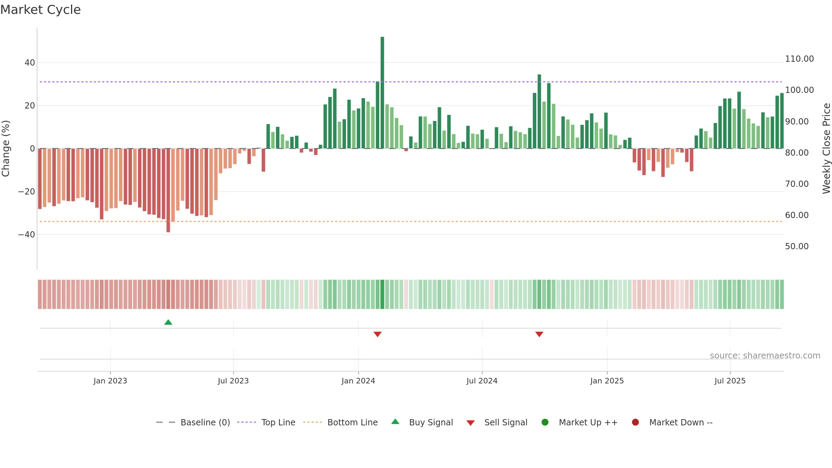The image size is (832, 468).
Task: Click the Jul 2024 axis label
Action: pos(482,381)
